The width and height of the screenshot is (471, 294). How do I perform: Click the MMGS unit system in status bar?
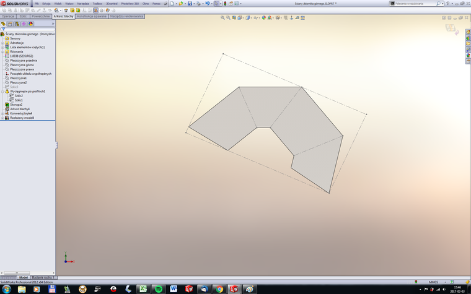tap(433, 282)
